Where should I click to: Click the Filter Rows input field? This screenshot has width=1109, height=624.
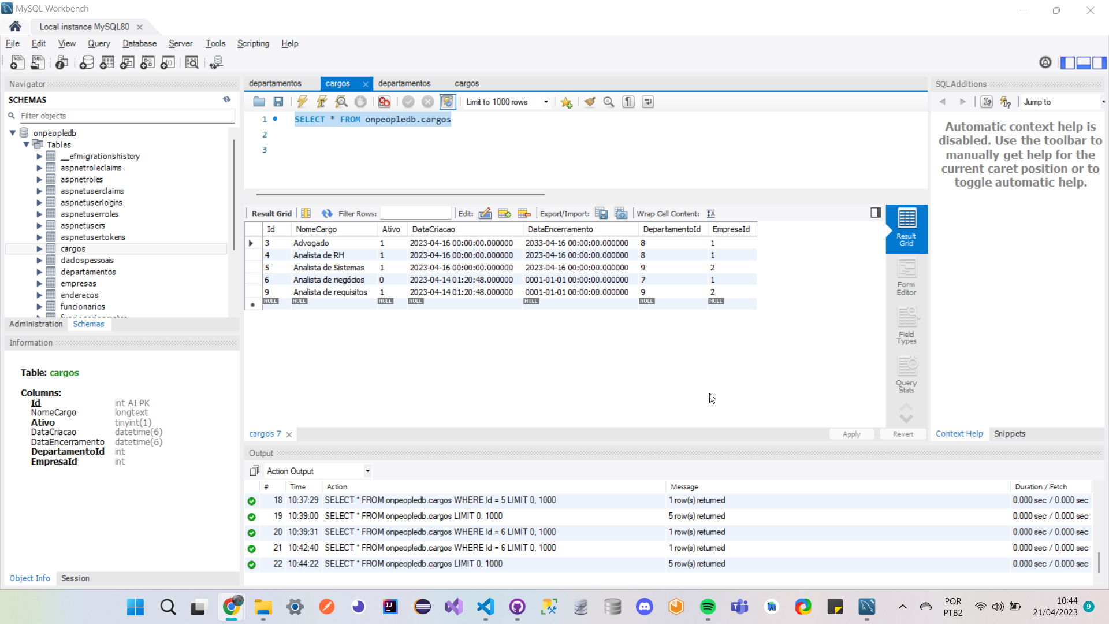(x=415, y=214)
